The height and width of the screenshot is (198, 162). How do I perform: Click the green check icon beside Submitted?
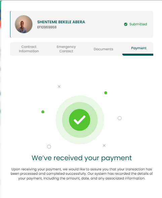tap(125, 24)
